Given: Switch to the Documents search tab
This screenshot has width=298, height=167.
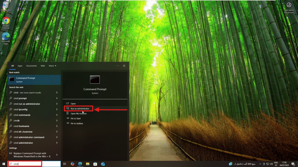Looking at the screenshot, I should click(31, 66).
